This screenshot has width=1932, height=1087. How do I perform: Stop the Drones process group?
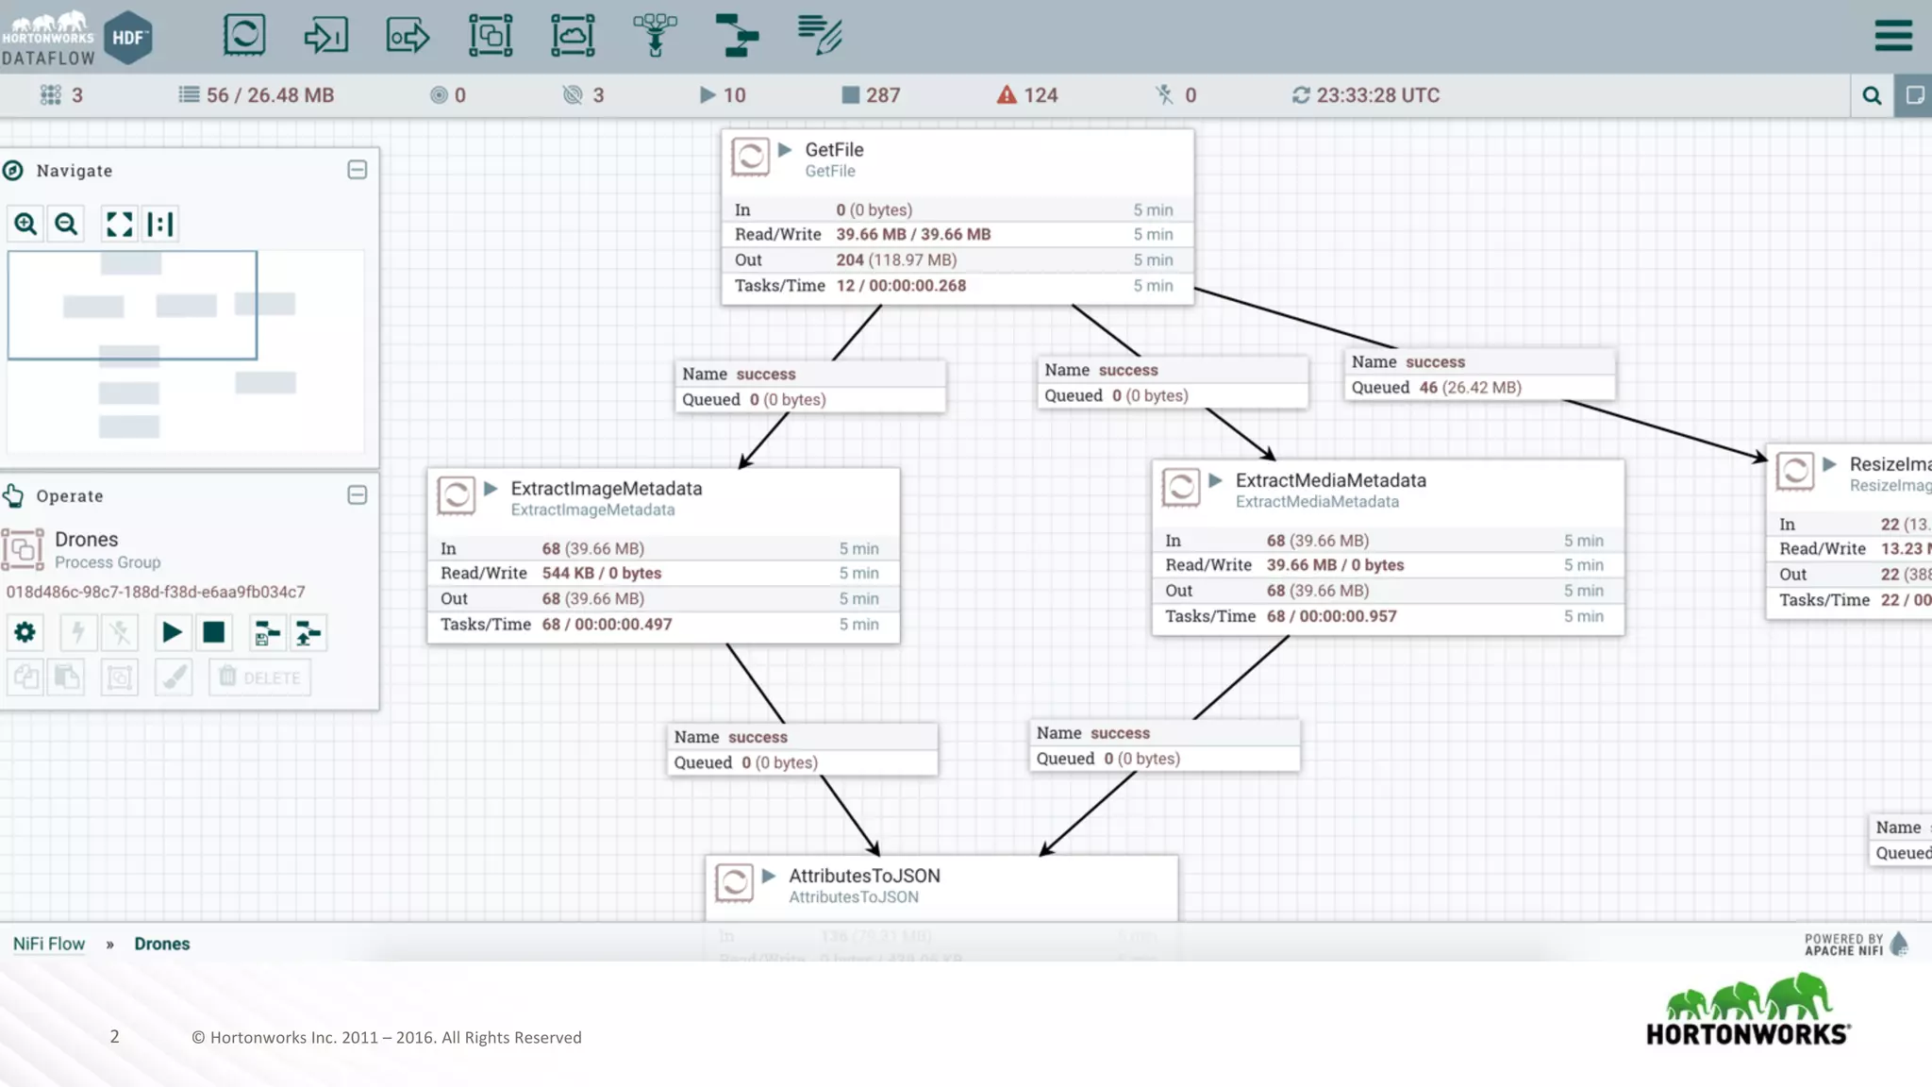[x=214, y=632]
